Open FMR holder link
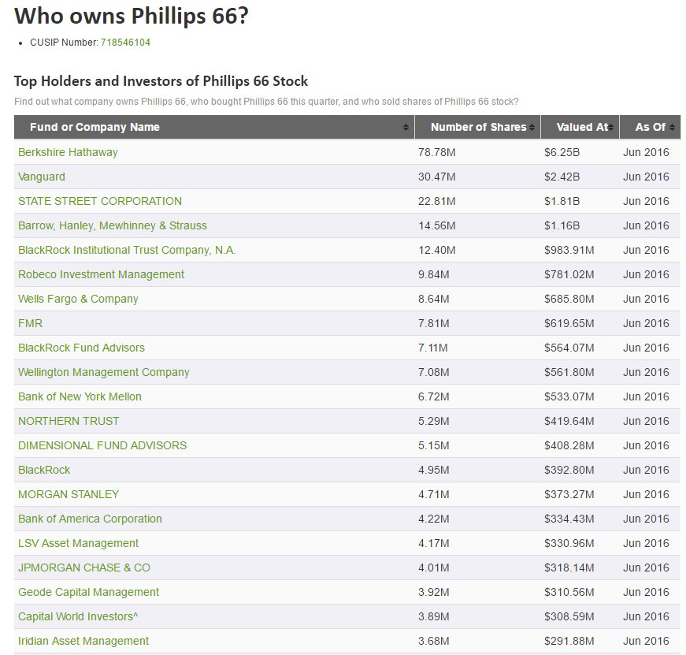 pos(30,324)
